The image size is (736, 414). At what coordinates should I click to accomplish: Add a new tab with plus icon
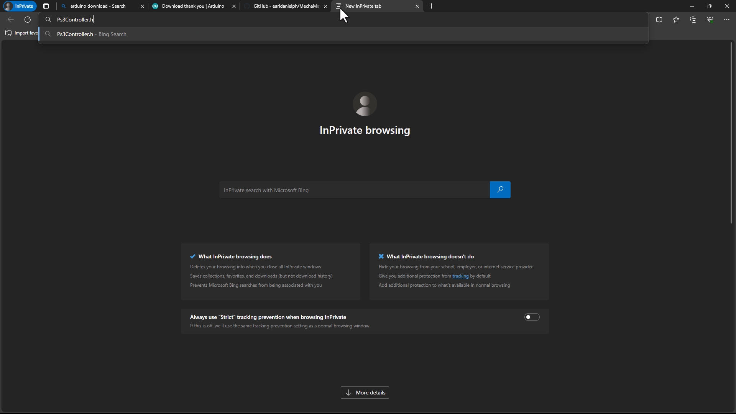click(x=432, y=6)
